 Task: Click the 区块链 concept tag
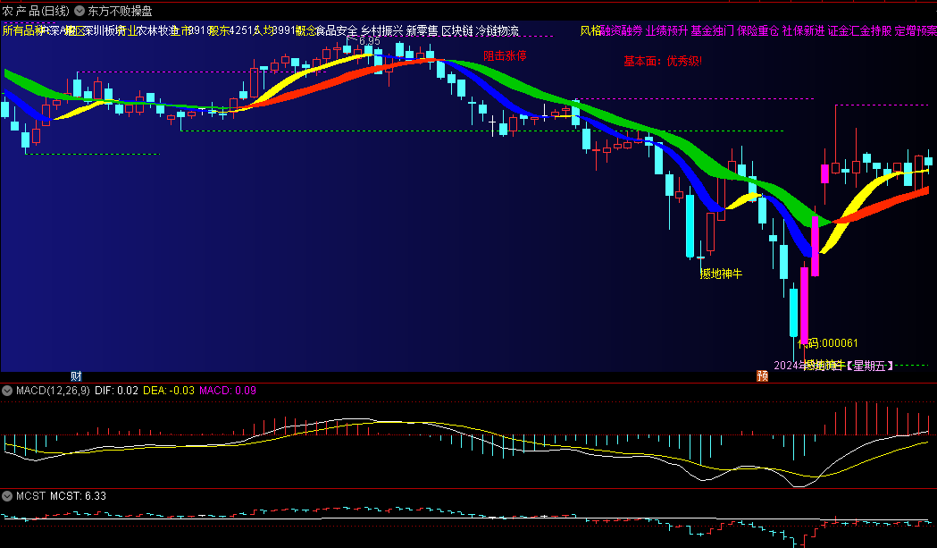(x=457, y=30)
